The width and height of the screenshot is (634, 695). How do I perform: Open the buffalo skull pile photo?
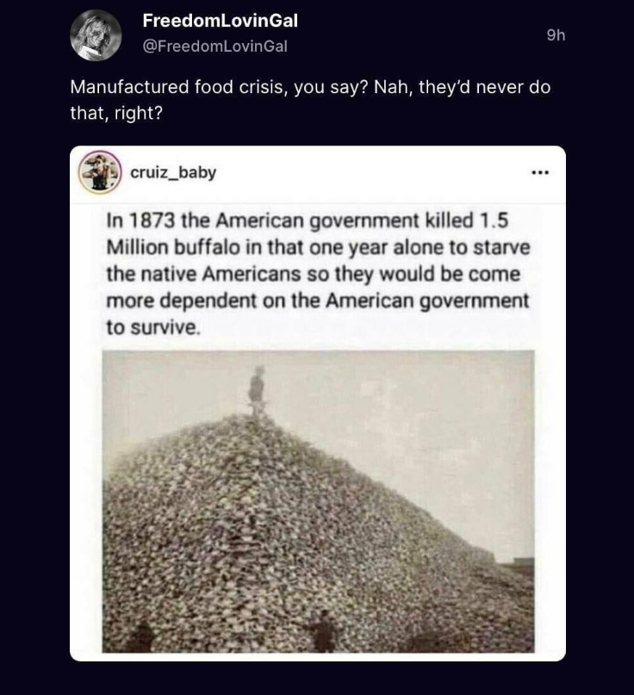pyautogui.click(x=319, y=501)
